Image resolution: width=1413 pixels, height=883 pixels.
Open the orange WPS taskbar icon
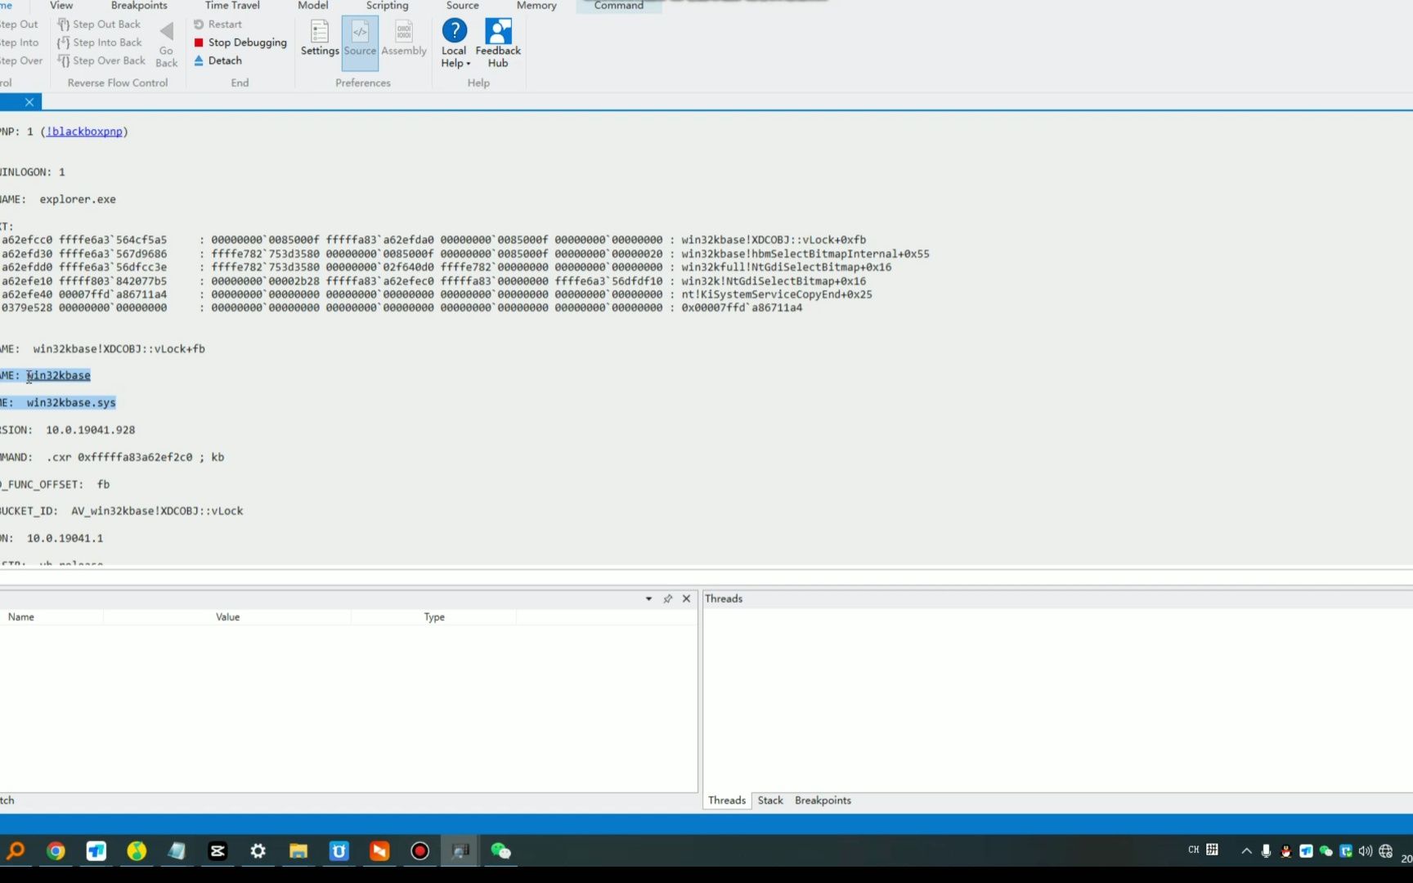379,851
